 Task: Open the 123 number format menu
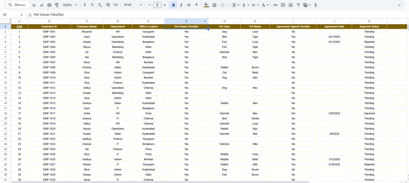[x=115, y=5]
